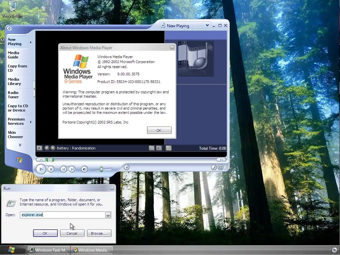The image size is (340, 255).
Task: Expand the Now Playing arrow submenu
Action: click(31, 42)
